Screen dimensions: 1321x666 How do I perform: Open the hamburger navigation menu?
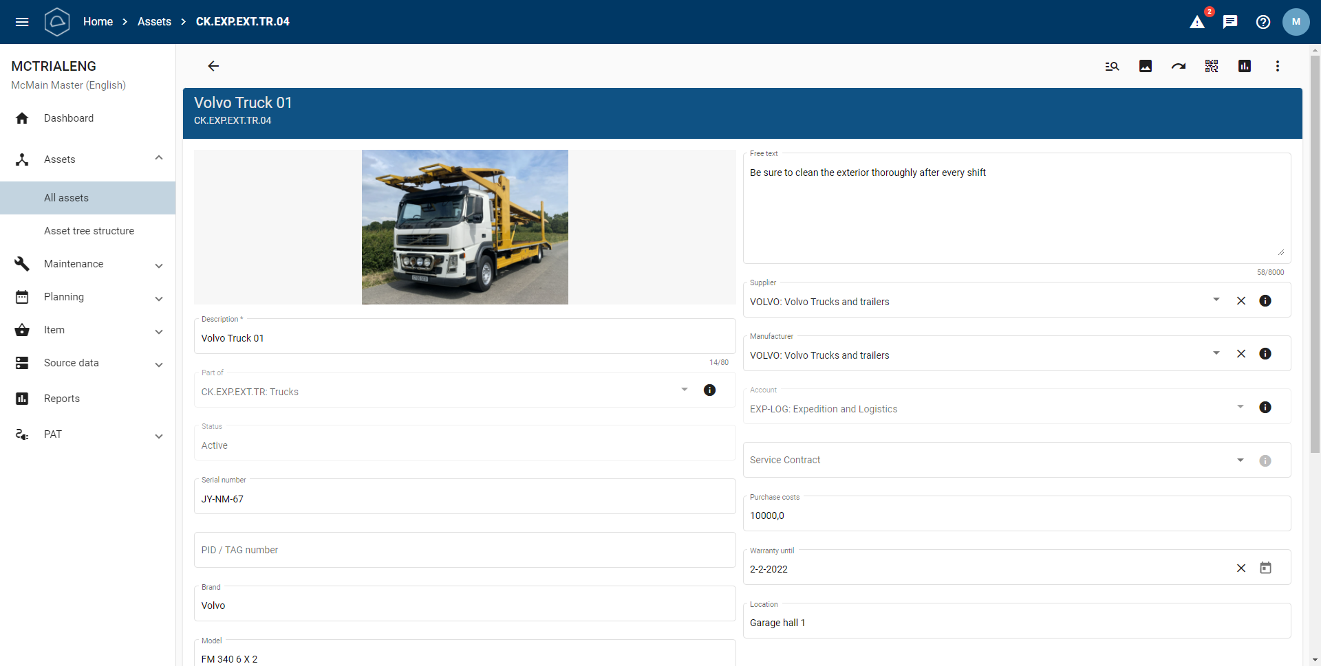pos(22,22)
